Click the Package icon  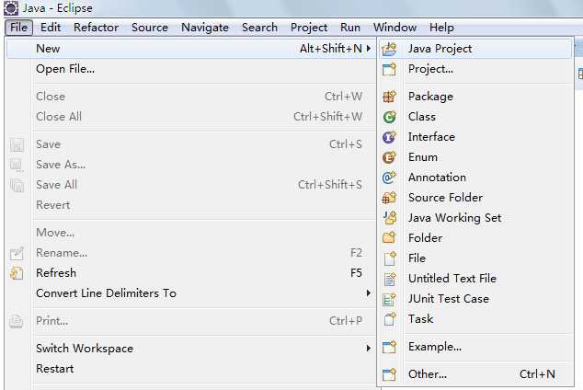(389, 97)
